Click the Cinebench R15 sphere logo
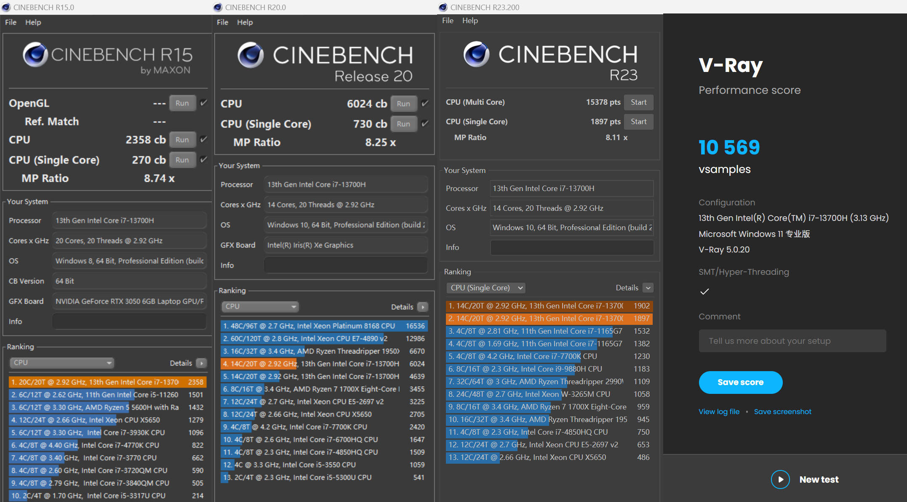Screen dimensions: 907x502 [x=35, y=55]
